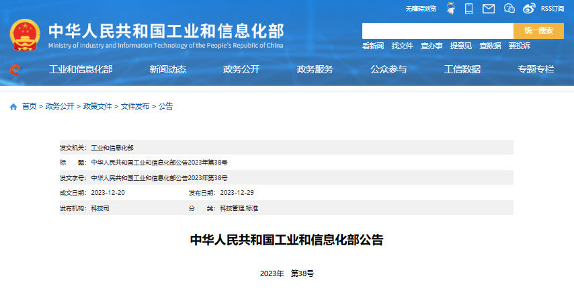The width and height of the screenshot is (574, 301).
Task: Open the Weibo icon
Action: (x=529, y=9)
